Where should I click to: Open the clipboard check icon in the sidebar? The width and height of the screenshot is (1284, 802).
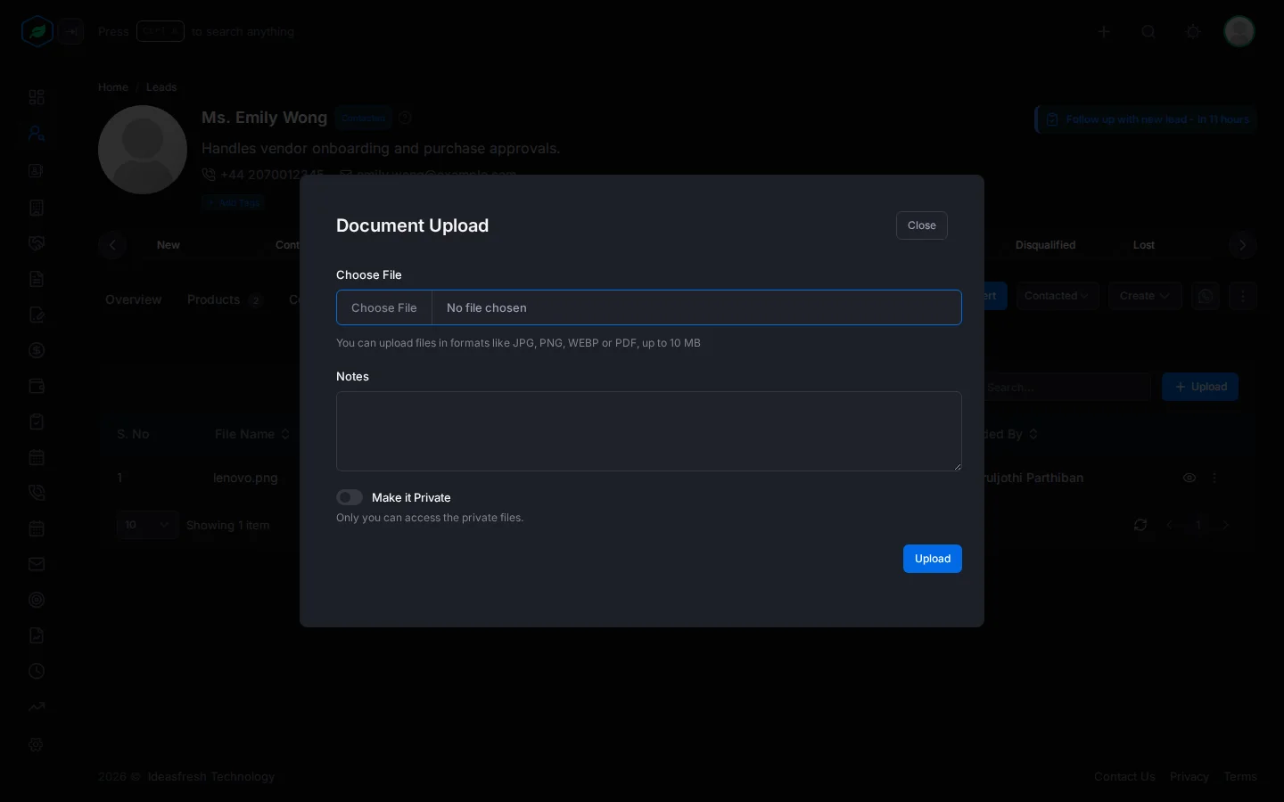point(37,421)
